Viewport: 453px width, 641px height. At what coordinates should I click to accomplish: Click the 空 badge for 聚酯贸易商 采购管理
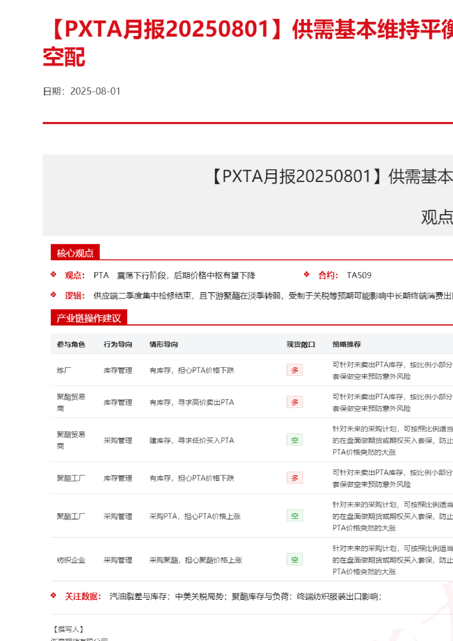tap(294, 440)
